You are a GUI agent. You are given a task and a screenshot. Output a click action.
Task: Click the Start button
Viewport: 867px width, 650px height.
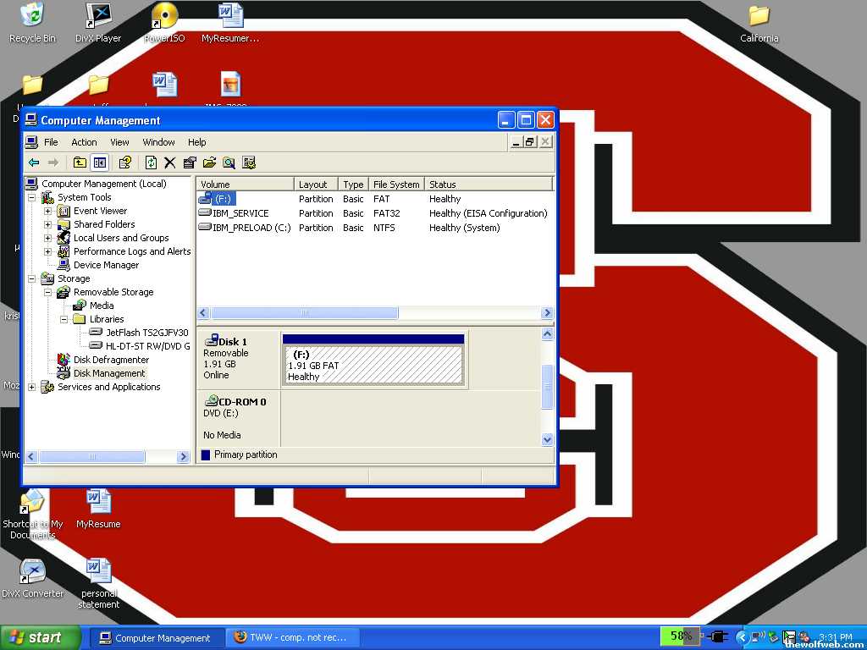click(x=36, y=637)
